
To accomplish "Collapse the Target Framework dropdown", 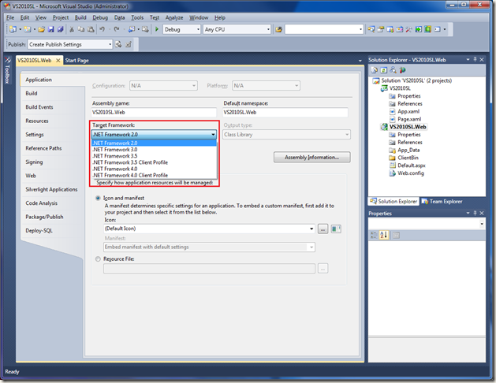I will (213, 135).
